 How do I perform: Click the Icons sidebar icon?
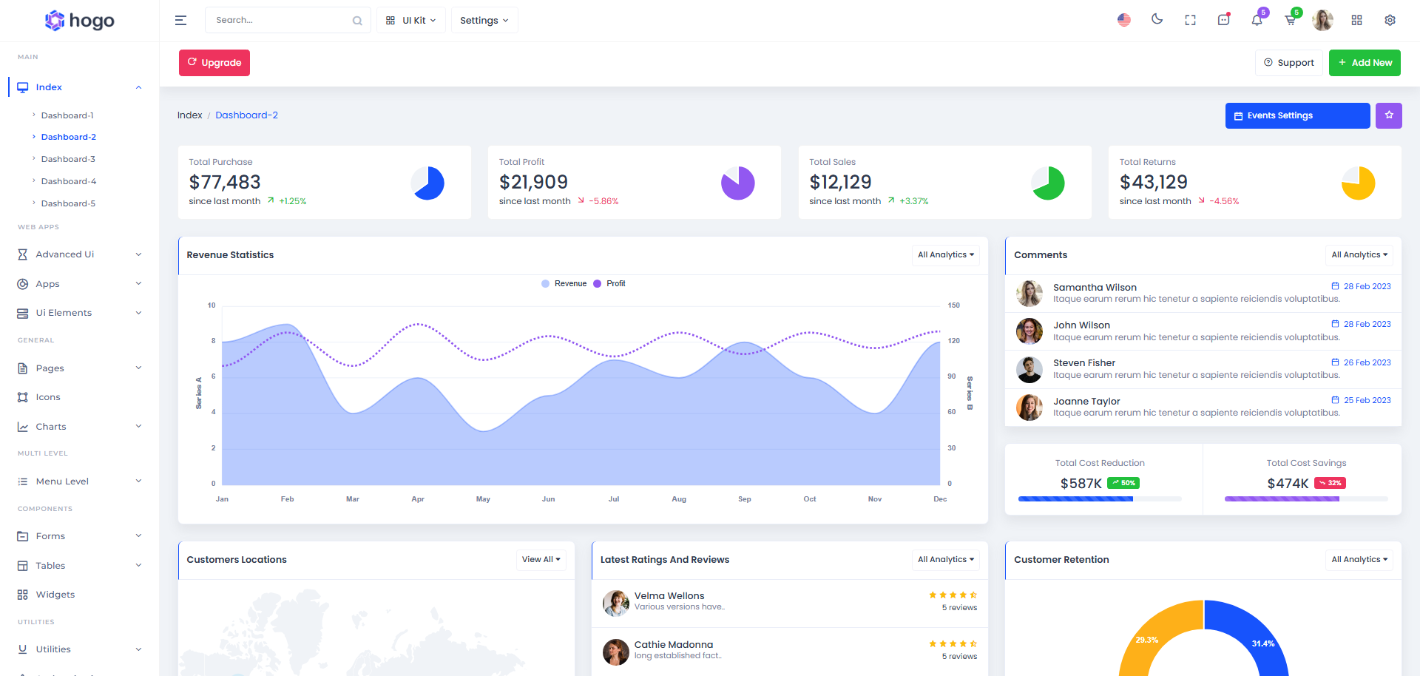tap(23, 397)
